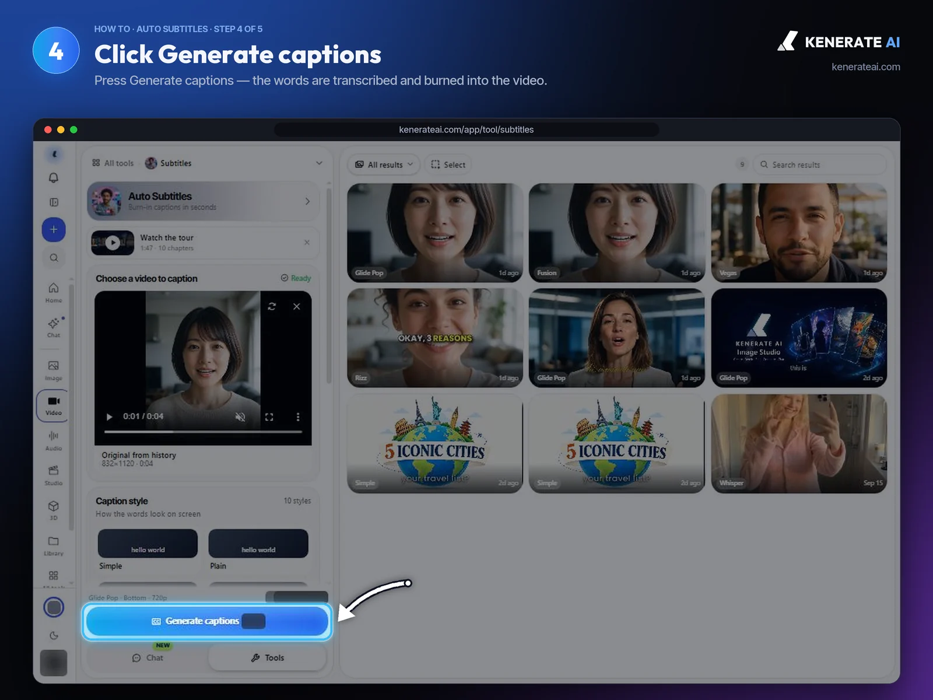Screen dimensions: 933x700
Task: Open the Image tools section
Action: point(54,370)
